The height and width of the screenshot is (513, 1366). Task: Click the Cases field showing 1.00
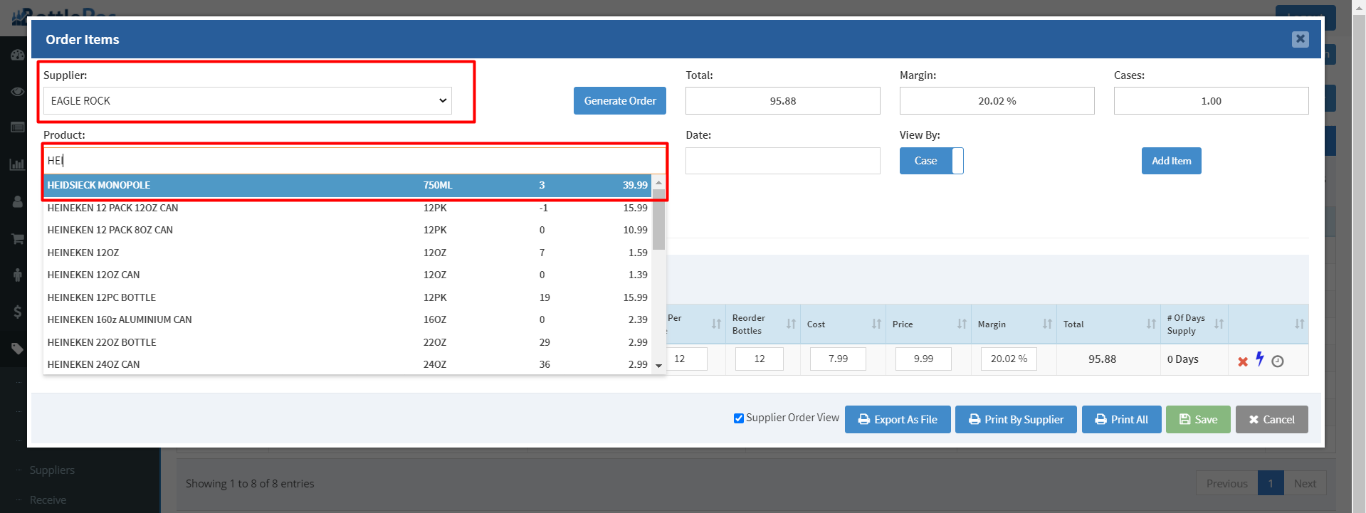[1211, 101]
